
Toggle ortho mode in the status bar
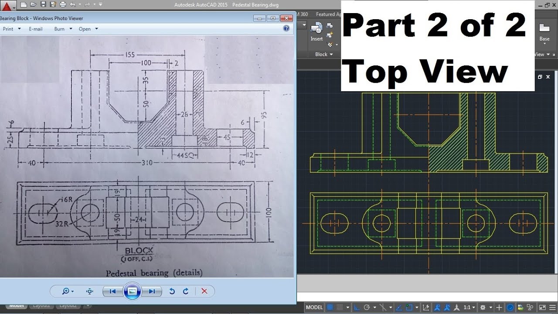(357, 307)
